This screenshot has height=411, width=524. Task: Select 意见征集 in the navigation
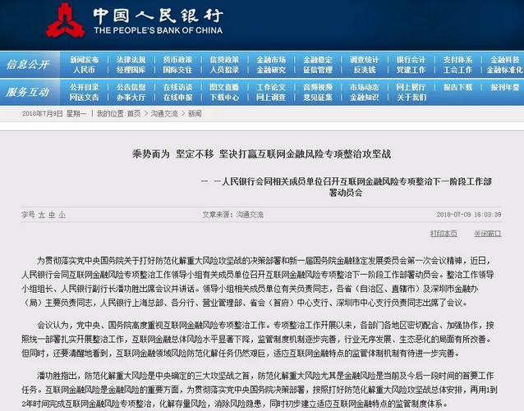(318, 98)
